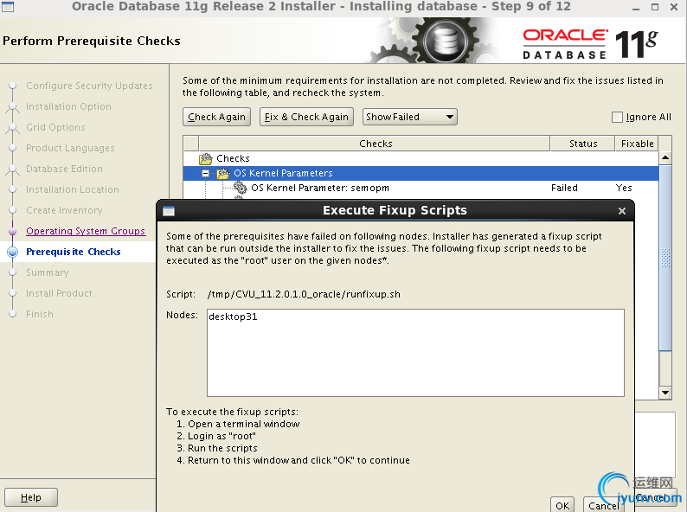This screenshot has height=512, width=687.
Task: Maximize the Oracle installer window
Action: pos(655,7)
